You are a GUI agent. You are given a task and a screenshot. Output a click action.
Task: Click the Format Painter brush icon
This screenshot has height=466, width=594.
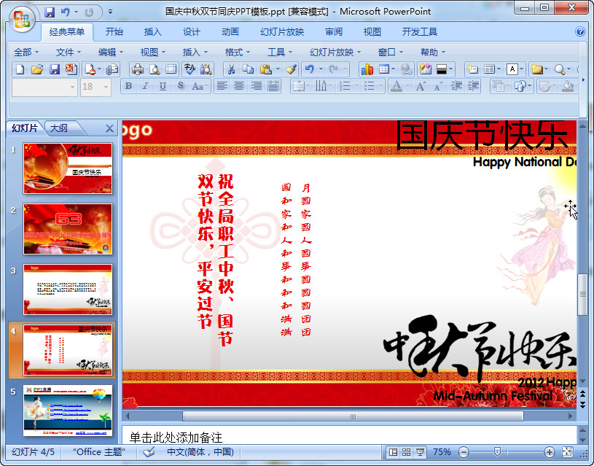click(291, 69)
